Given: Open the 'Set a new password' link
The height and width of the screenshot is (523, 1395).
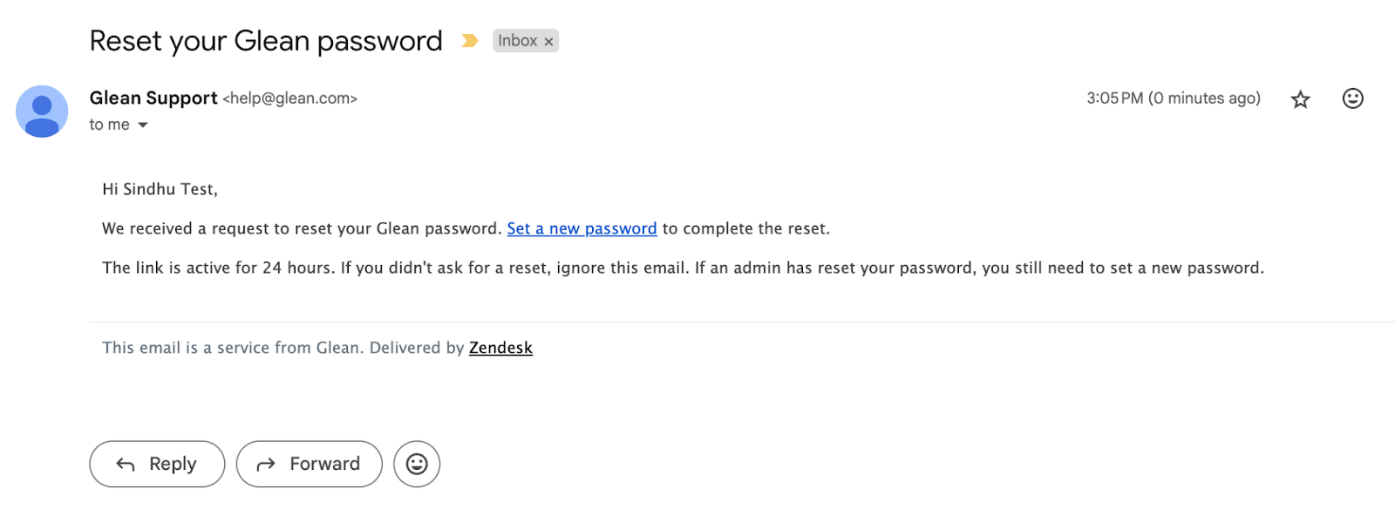Looking at the screenshot, I should pyautogui.click(x=581, y=228).
